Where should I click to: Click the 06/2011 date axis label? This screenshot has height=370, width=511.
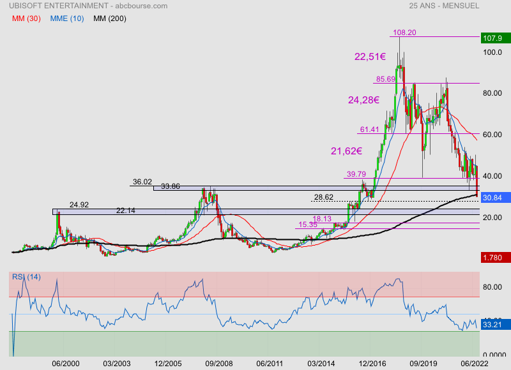click(x=270, y=364)
